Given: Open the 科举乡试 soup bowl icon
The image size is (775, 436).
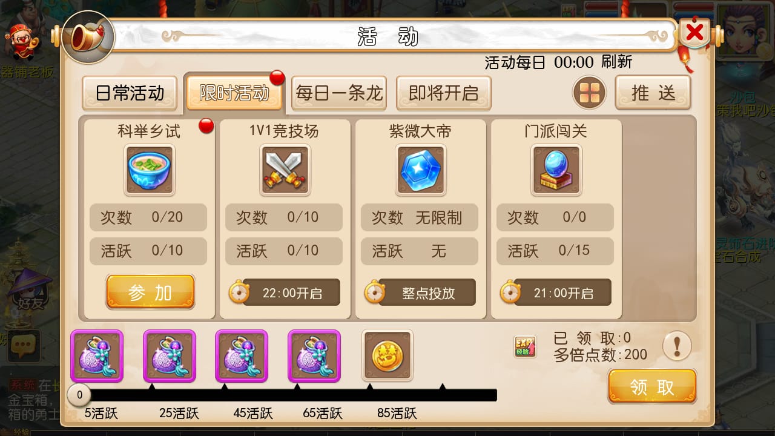Looking at the screenshot, I should 150,170.
